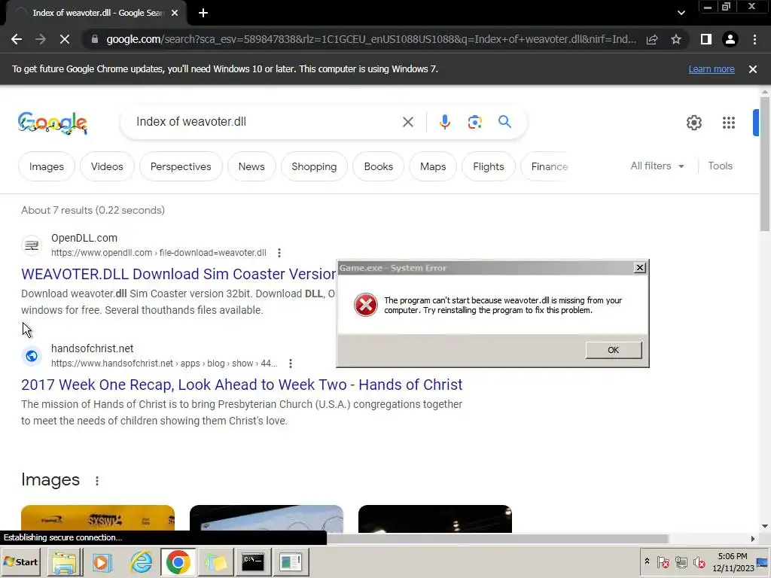771x578 pixels.
Task: Open the third dark image thumbnail
Action: pyautogui.click(x=435, y=519)
